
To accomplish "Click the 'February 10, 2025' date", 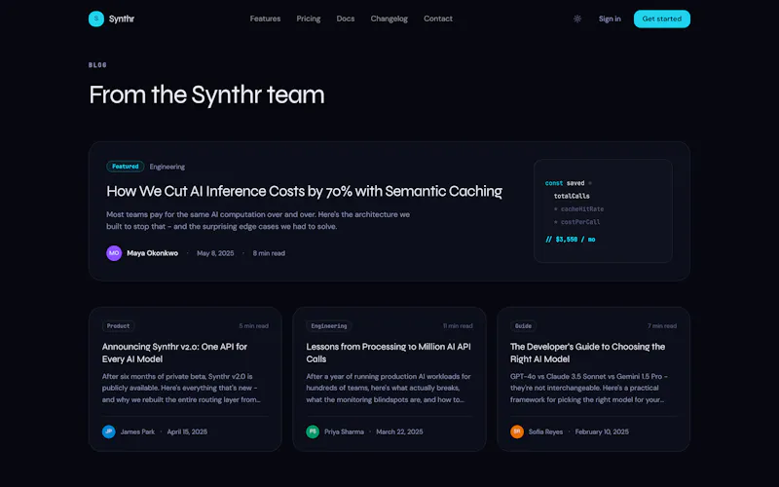I will click(x=602, y=431).
